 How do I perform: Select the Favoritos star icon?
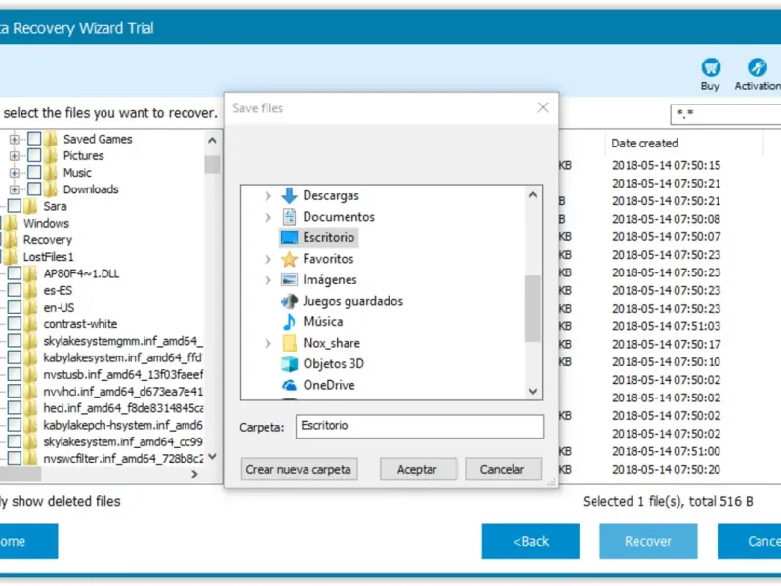pos(289,259)
